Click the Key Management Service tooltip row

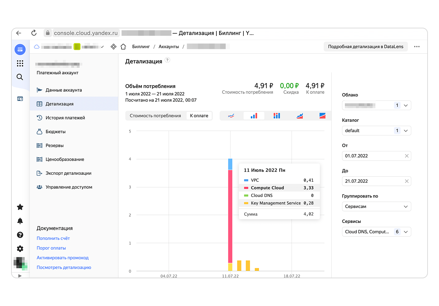[279, 203]
